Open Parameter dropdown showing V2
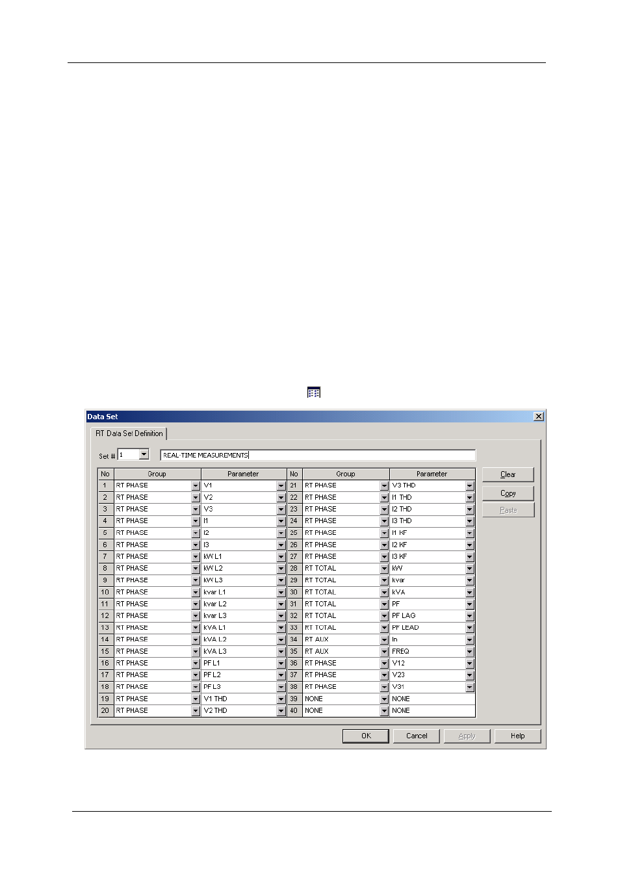Screen dimensions: 620x878 pyautogui.click(x=281, y=498)
